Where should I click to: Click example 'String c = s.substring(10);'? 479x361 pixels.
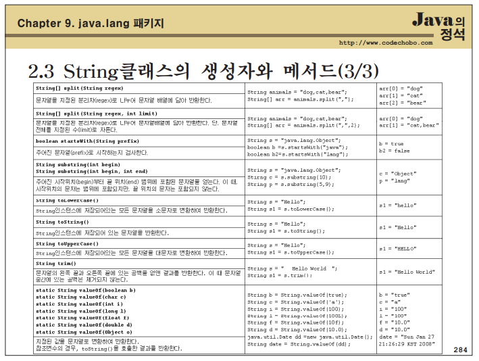[x=289, y=177]
